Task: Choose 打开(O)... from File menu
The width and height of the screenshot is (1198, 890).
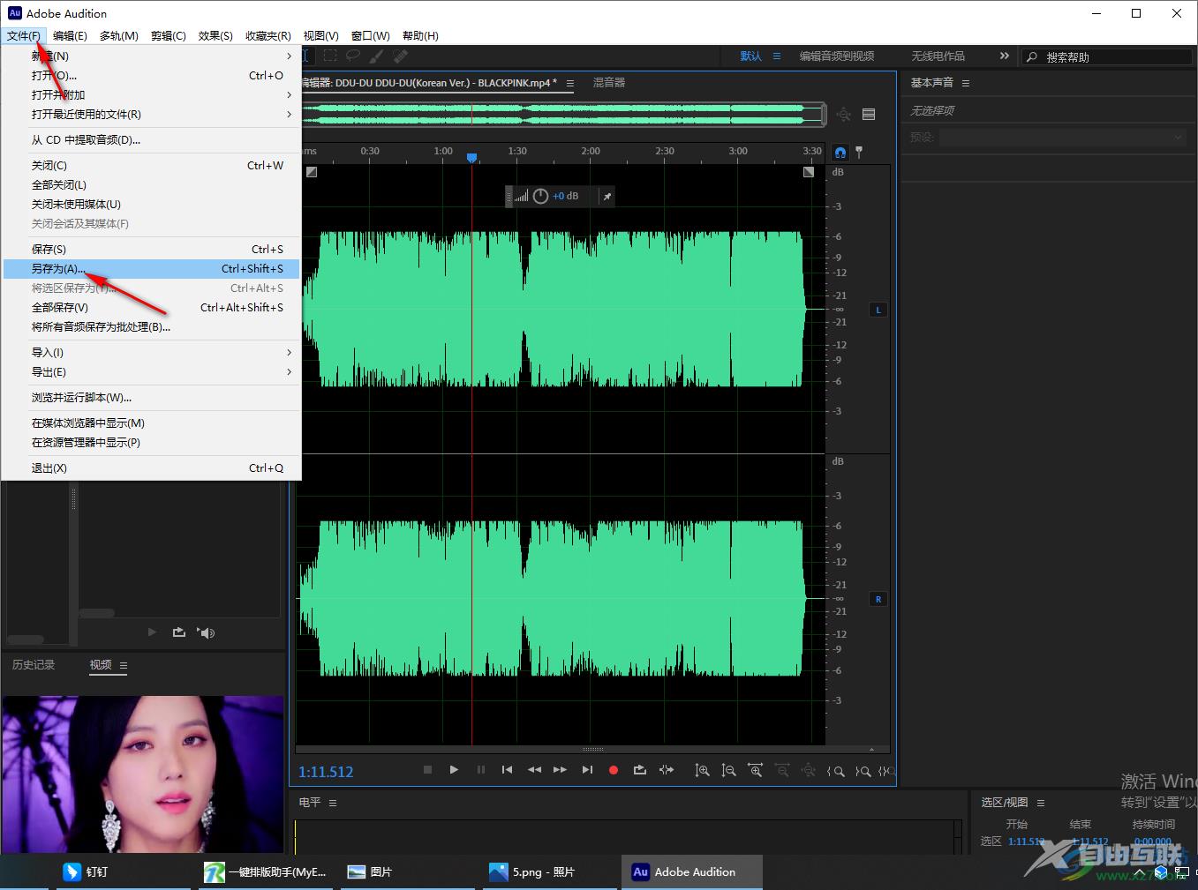Action: tap(152, 75)
